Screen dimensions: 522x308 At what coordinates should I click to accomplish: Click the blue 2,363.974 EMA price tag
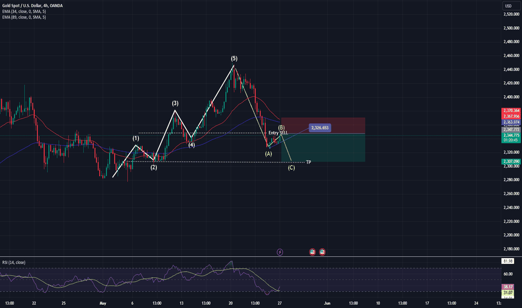(511, 122)
